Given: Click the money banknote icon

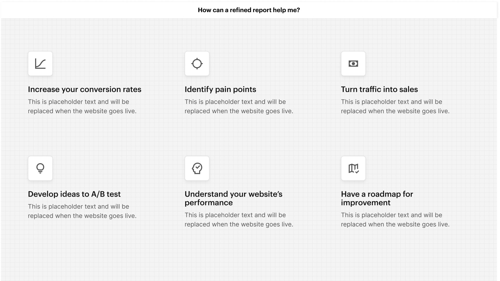Looking at the screenshot, I should (353, 64).
